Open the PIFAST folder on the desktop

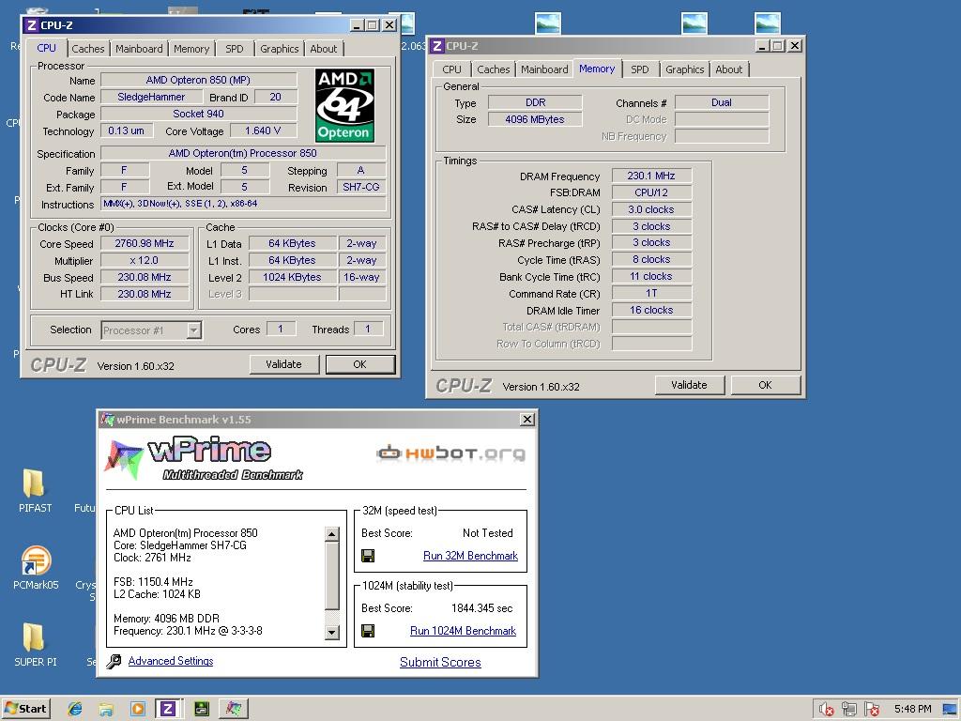coord(35,490)
